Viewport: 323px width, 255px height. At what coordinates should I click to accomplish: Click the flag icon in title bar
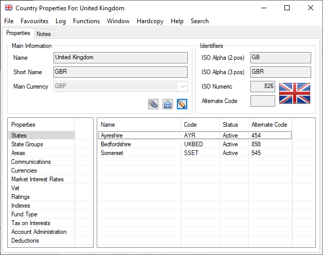pyautogui.click(x=9, y=8)
